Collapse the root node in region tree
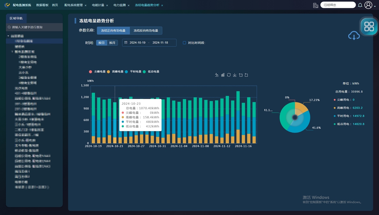 (8, 36)
